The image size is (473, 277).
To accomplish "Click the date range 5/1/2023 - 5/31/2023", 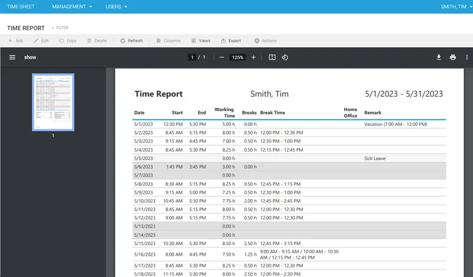I will click(404, 94).
